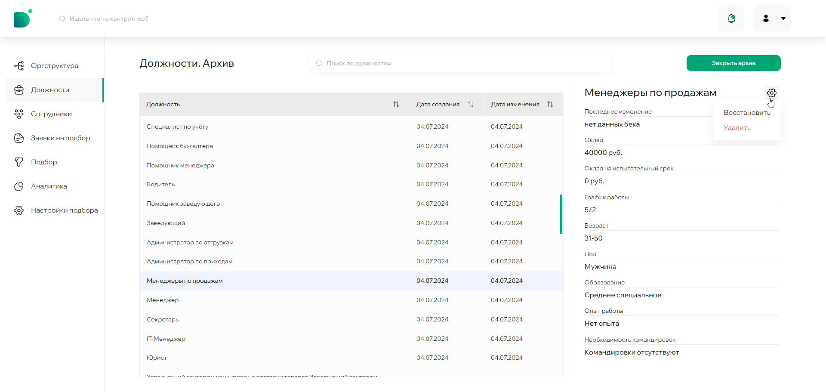This screenshot has height=392, width=826.
Task: Click the Аналитика pie chart icon
Action: pyautogui.click(x=19, y=186)
